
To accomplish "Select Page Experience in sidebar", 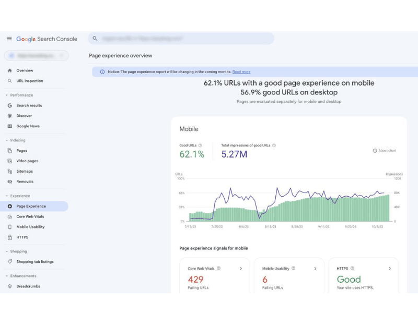I will [x=34, y=206].
